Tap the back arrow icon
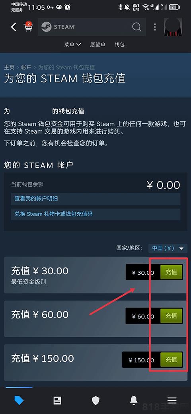 pos(14,27)
